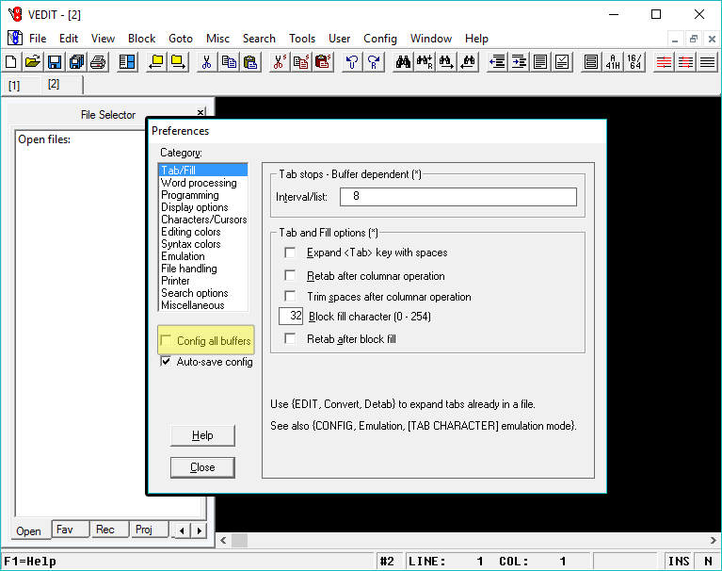Switch to buffer tab [1]
Image resolution: width=722 pixels, height=571 pixels.
pyautogui.click(x=14, y=86)
